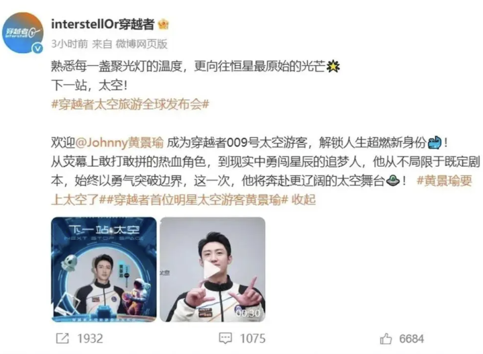The width and height of the screenshot is (483, 354).
Task: Open hashtag #穿越者太空旅游全球发布会#
Action: (x=130, y=105)
